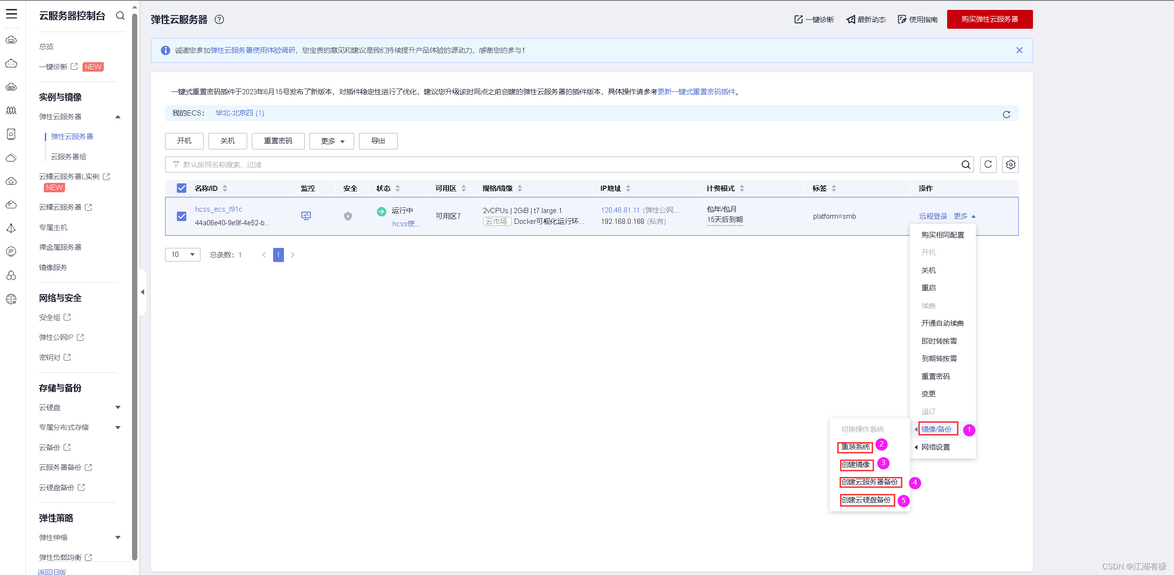Click the 购买弹性云服务器 button
1174x575 pixels.
click(x=990, y=19)
